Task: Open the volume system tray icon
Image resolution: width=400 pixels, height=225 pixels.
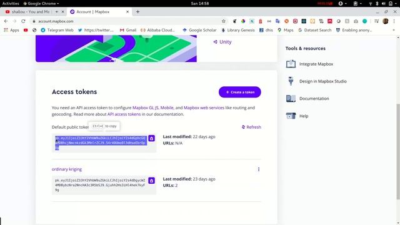Action: click(x=383, y=4)
